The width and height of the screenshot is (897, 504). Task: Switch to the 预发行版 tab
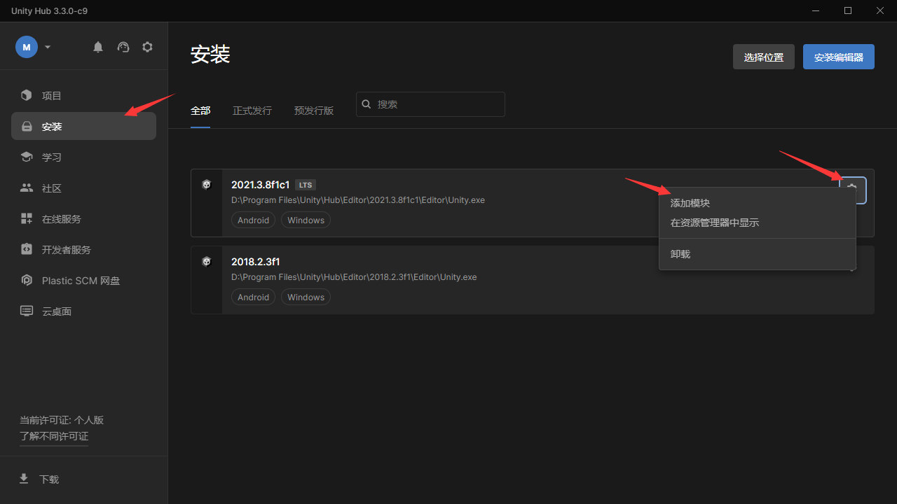coord(314,111)
